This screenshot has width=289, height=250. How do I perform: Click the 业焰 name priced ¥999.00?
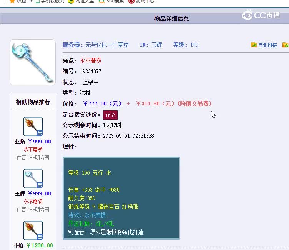pos(20,142)
